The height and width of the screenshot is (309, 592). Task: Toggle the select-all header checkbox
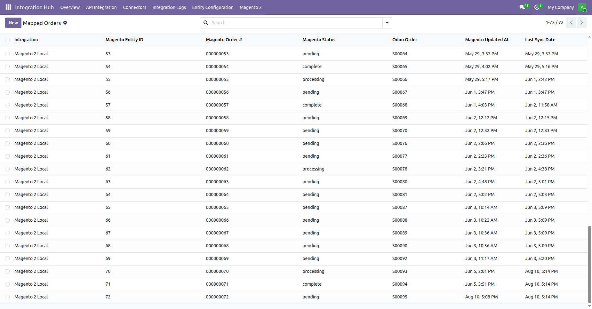(7, 40)
